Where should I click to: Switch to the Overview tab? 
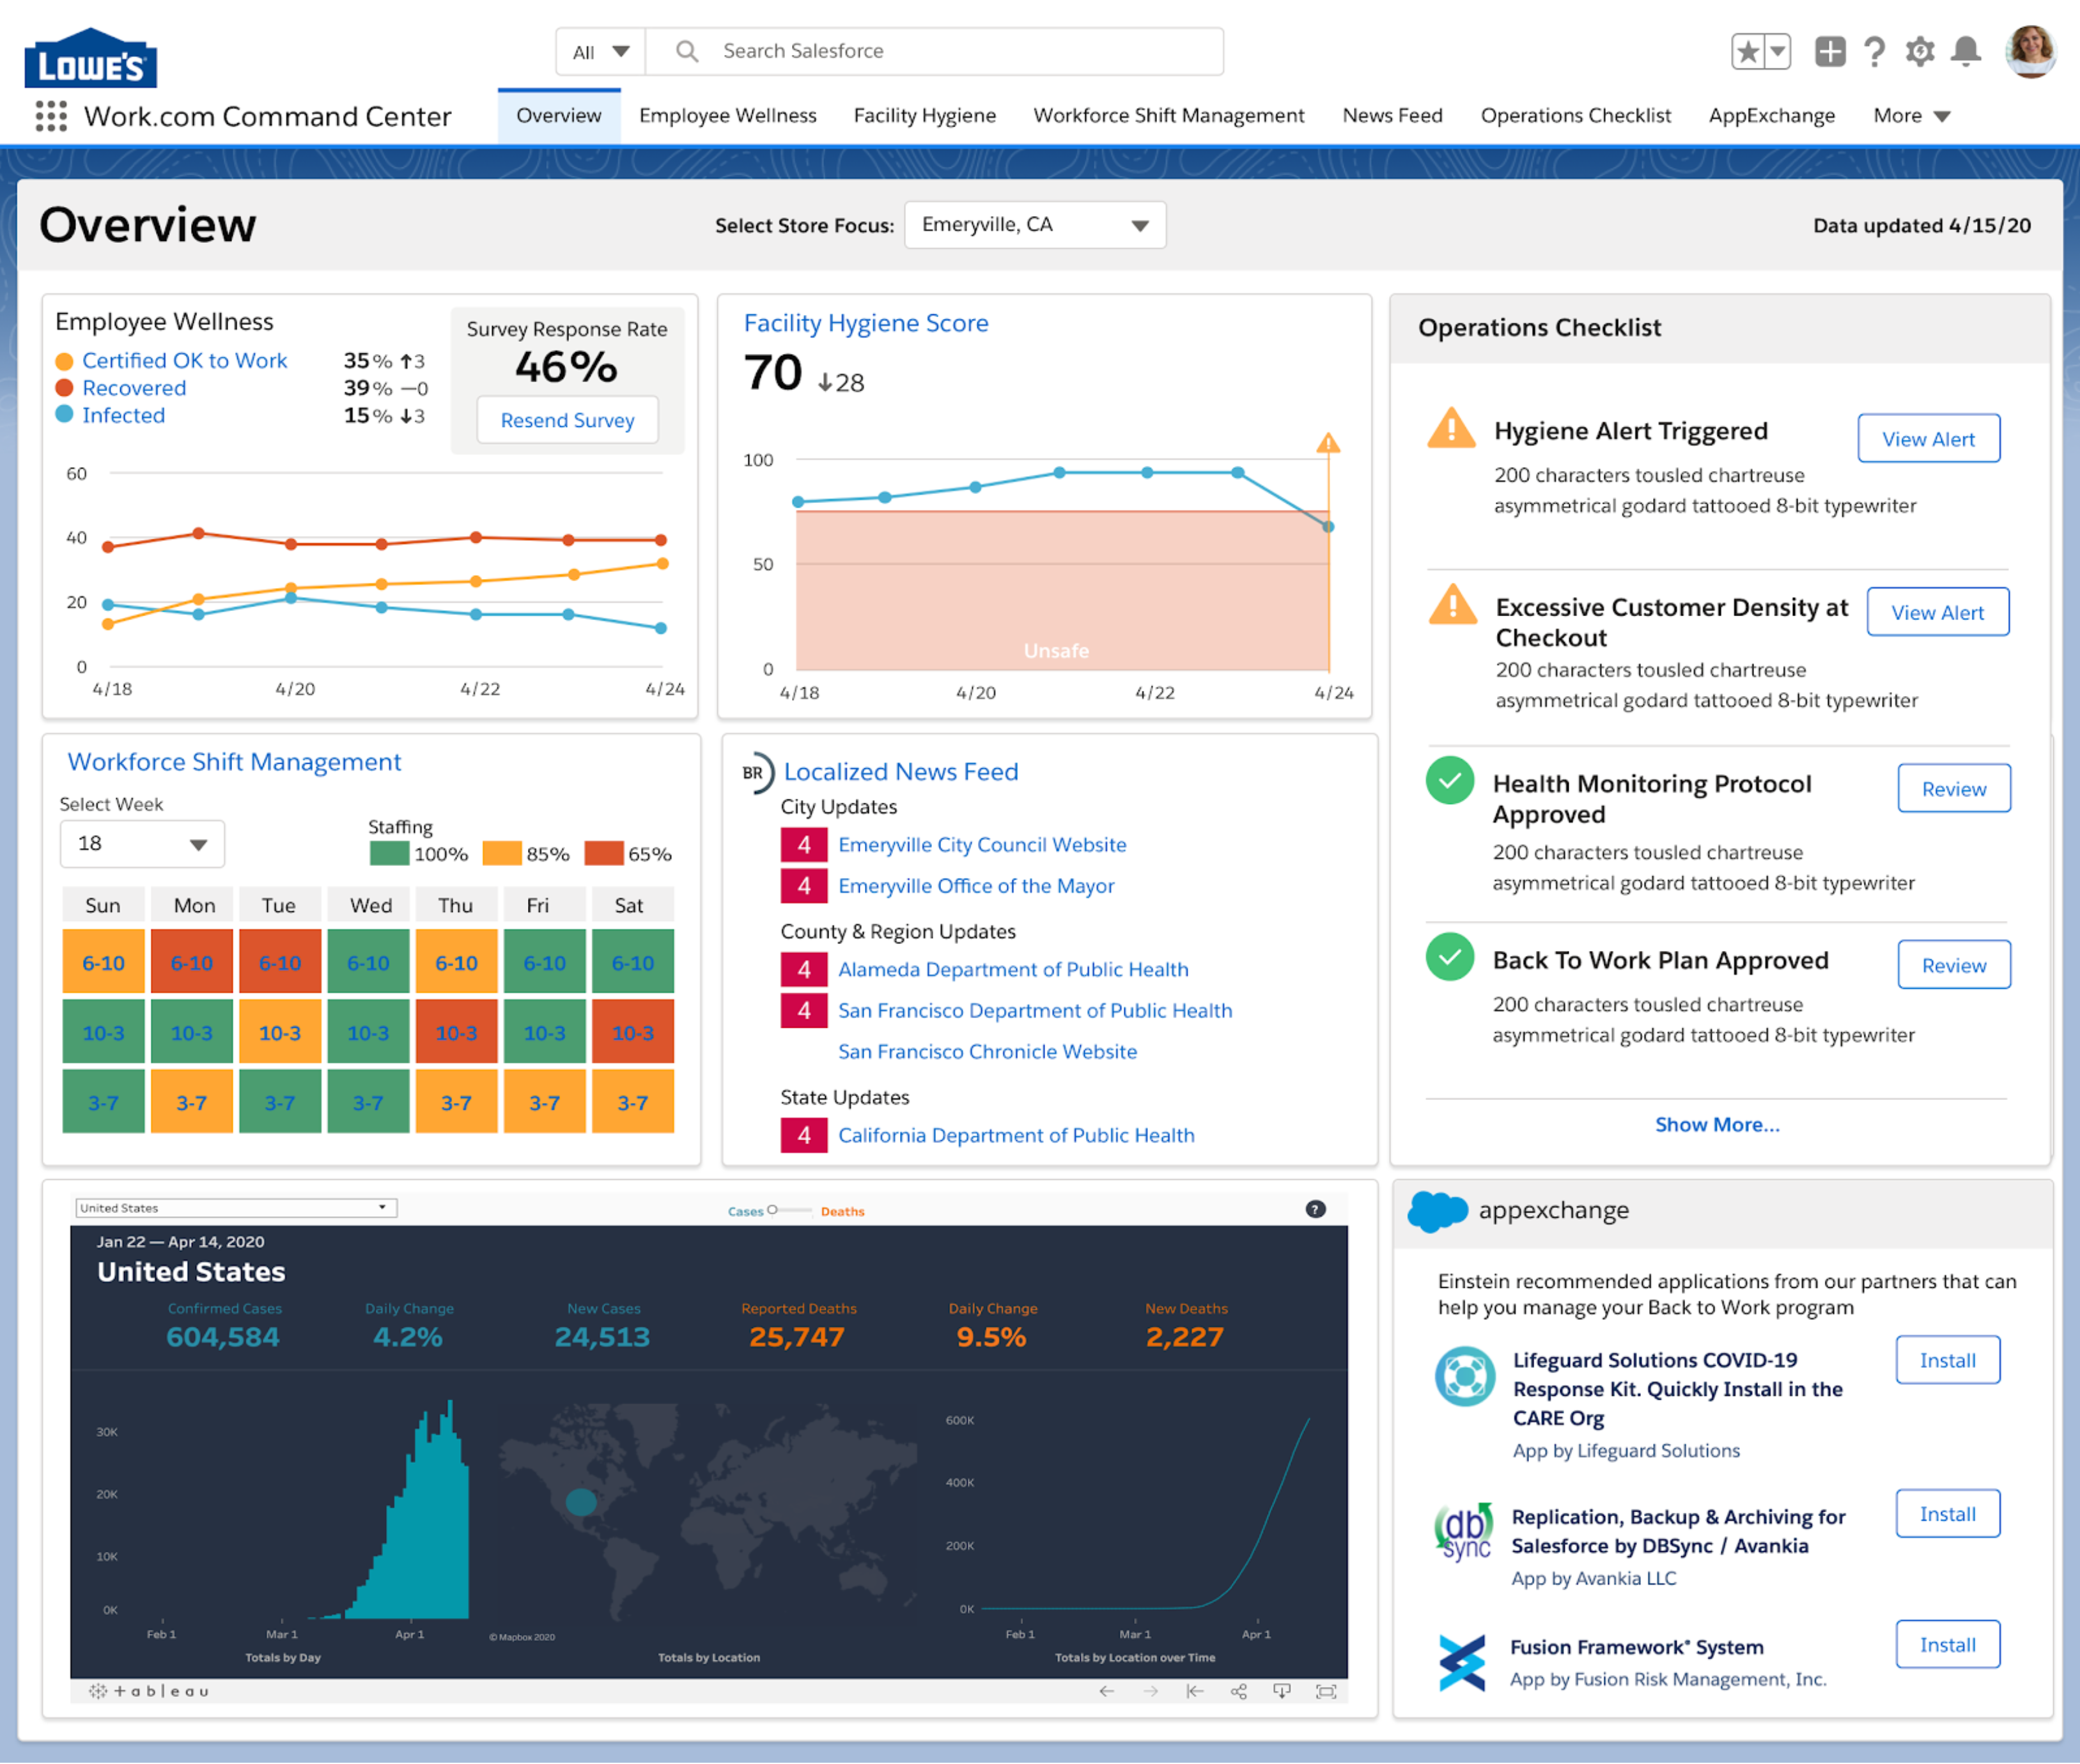coord(559,115)
